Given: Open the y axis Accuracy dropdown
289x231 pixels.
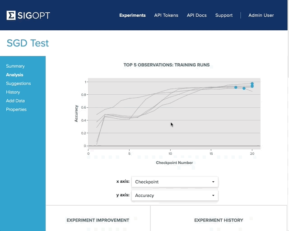Looking at the screenshot, I should (x=175, y=195).
